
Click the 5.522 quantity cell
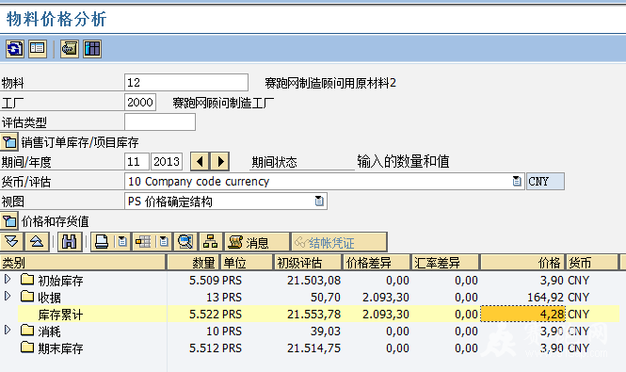[x=204, y=315]
